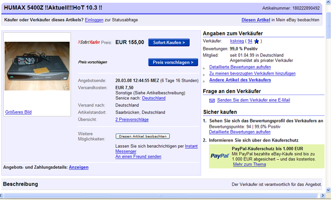331x200 pixels.
Task: Click the email envelope icon
Action: [212, 100]
